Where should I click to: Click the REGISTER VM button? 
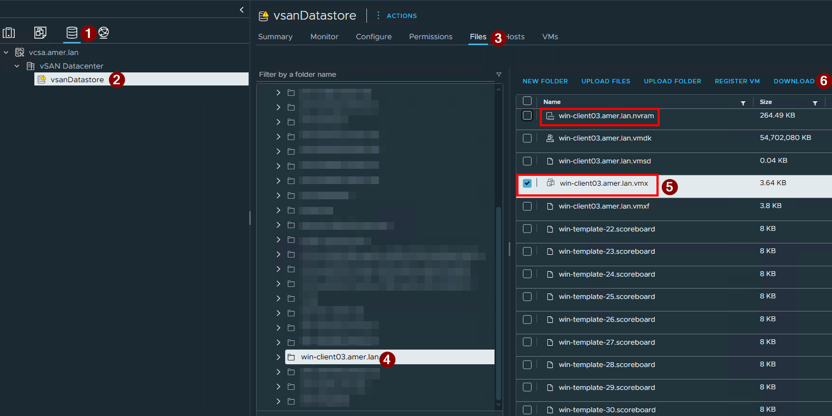(x=737, y=81)
